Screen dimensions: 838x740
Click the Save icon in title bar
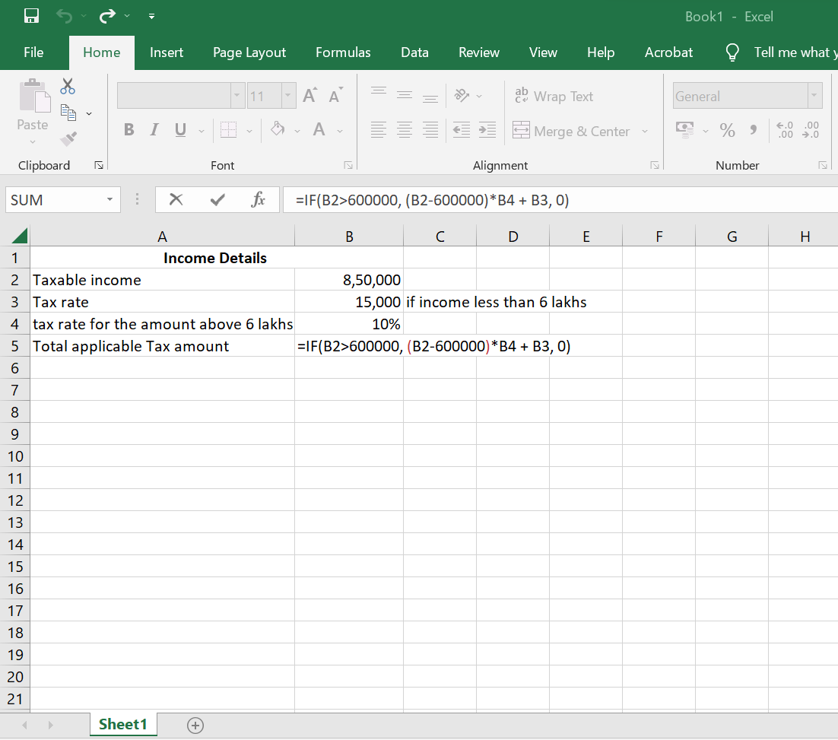(x=31, y=16)
